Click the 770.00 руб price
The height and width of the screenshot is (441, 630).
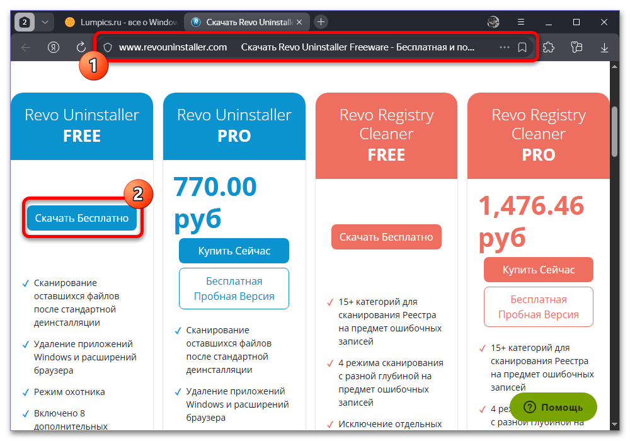click(215, 203)
